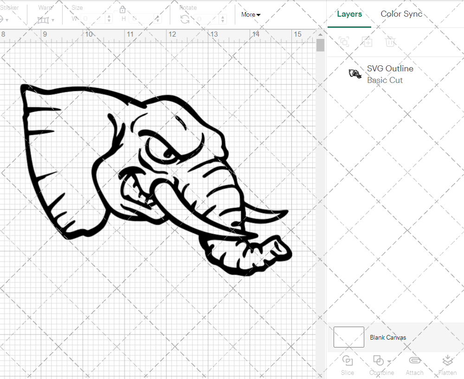Click the Width size input field
This screenshot has width=464, height=379.
[x=93, y=19]
